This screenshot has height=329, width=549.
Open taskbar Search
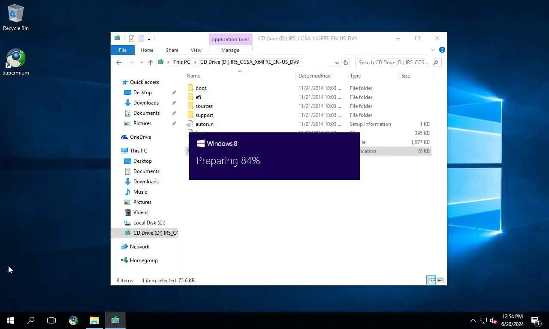(31, 320)
